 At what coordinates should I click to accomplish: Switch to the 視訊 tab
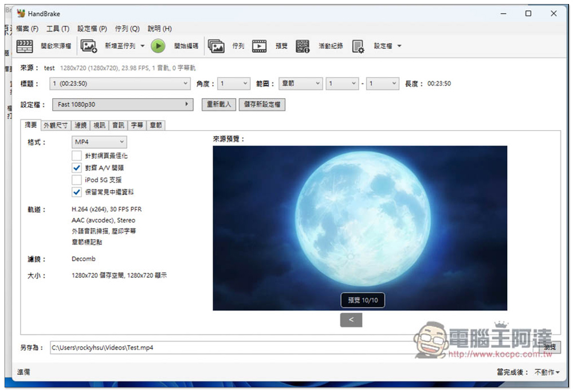99,125
